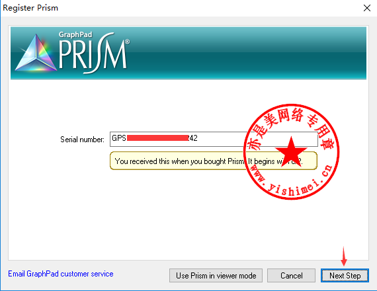This screenshot has width=377, height=291.
Task: Click the red redaction bar in serial field
Action: point(157,138)
